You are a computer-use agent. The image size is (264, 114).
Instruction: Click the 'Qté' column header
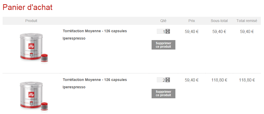click(163, 21)
